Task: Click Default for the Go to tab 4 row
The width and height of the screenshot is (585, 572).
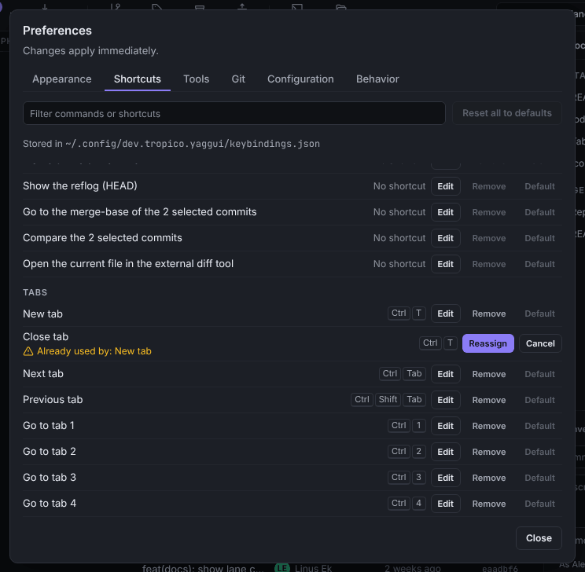Action: (540, 504)
